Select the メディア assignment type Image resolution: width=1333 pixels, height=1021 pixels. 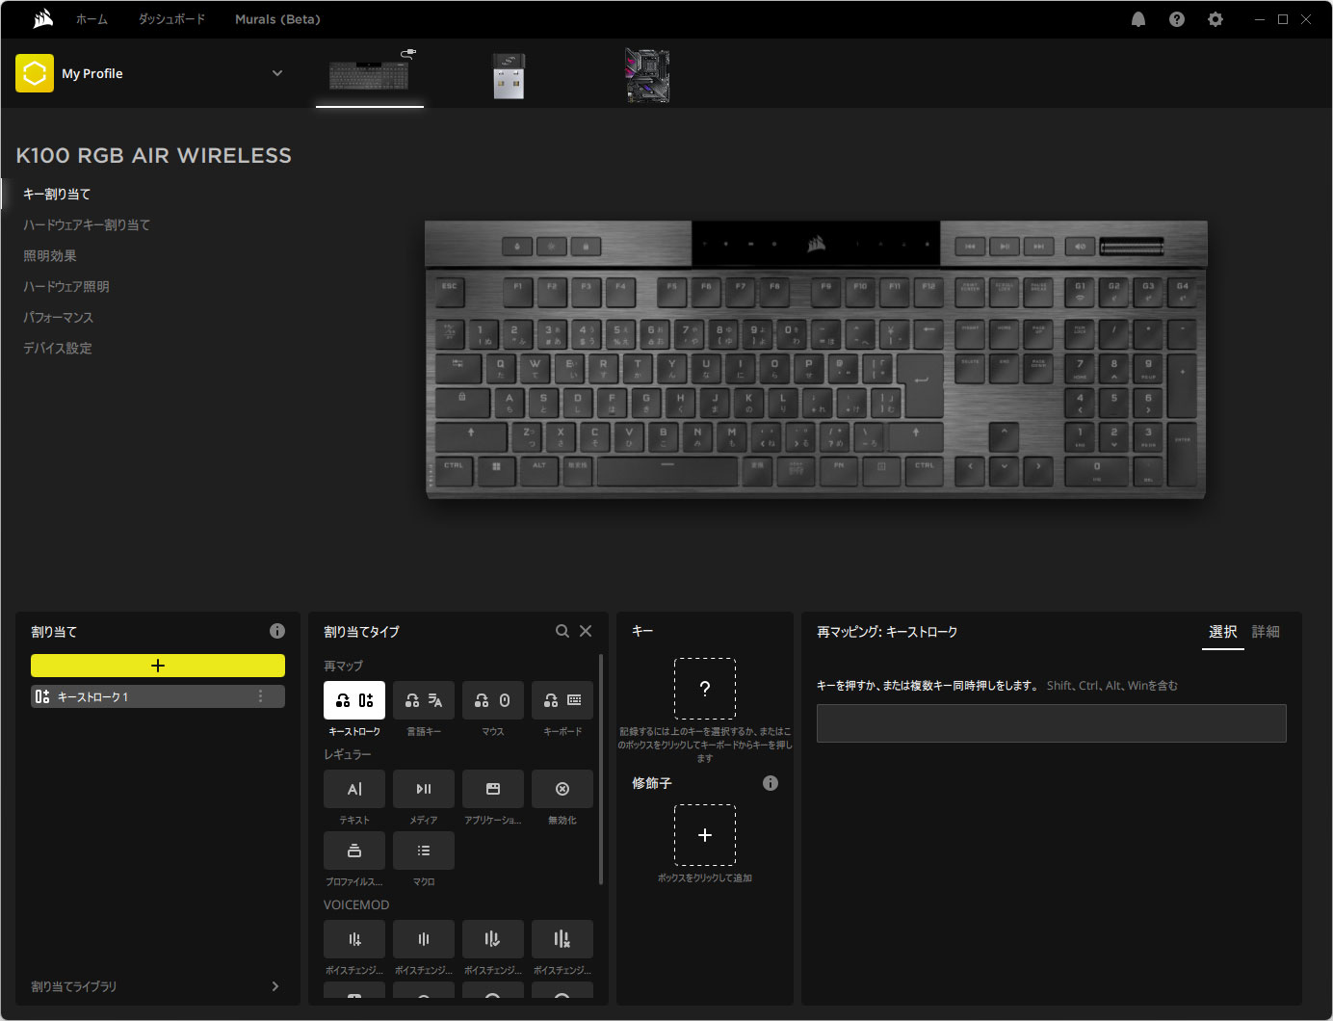click(423, 789)
